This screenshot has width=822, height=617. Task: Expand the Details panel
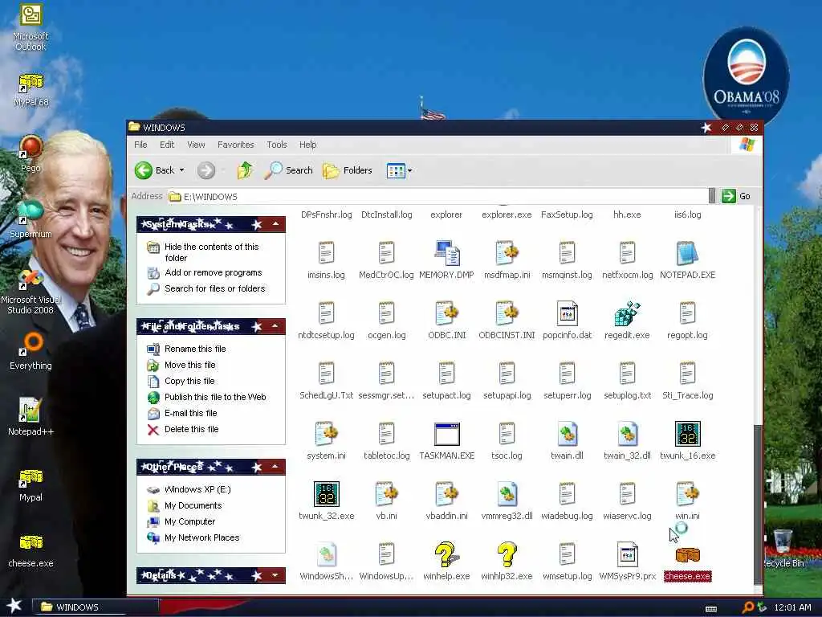(x=275, y=575)
